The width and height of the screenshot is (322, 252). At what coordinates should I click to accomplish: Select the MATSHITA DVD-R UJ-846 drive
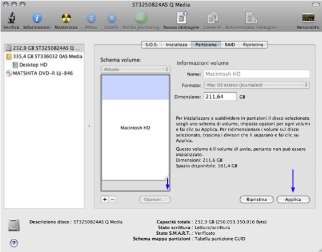pyautogui.click(x=44, y=73)
